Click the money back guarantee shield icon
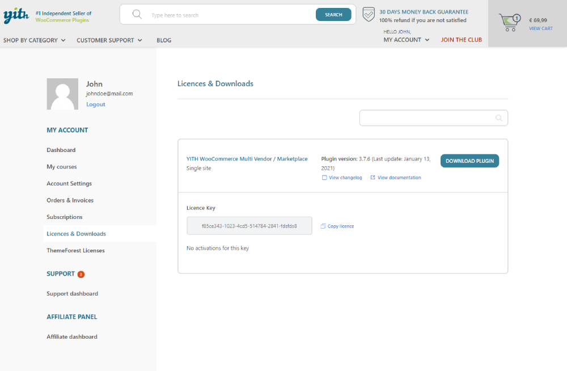 [x=369, y=15]
